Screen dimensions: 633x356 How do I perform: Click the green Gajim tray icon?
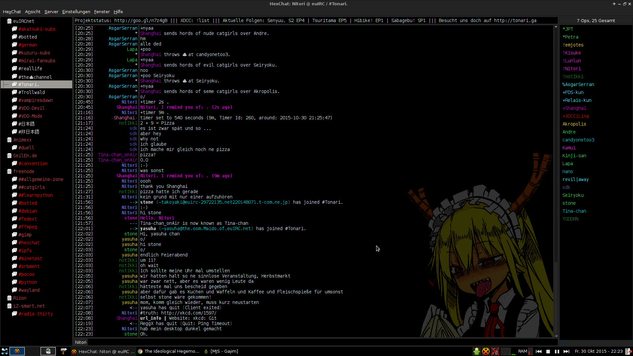point(476,351)
